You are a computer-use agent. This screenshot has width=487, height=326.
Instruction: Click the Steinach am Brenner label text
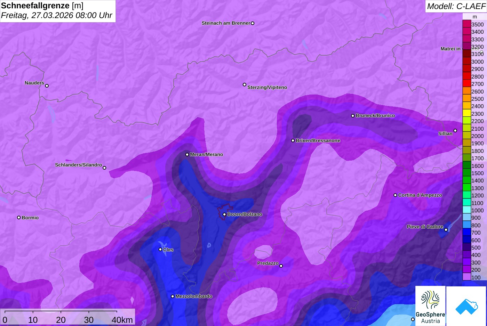coord(226,23)
